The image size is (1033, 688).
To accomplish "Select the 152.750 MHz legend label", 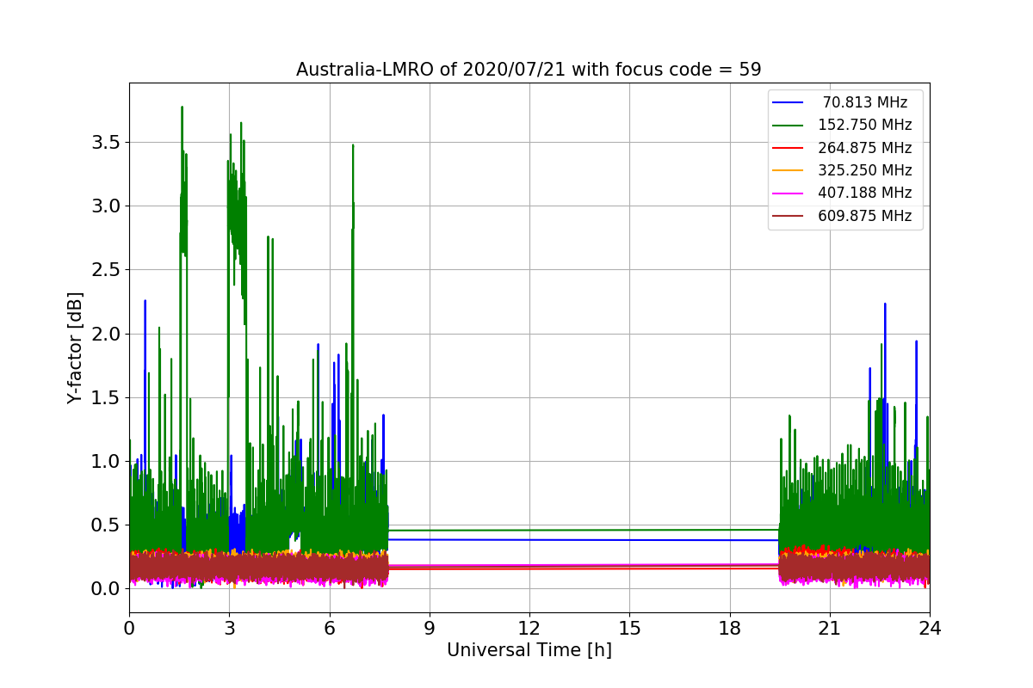I will 865,125.
